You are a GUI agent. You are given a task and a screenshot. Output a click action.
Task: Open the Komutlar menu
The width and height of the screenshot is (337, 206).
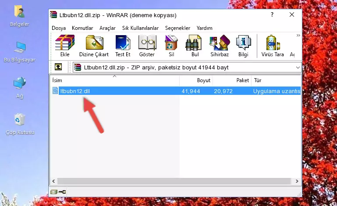[x=82, y=28]
